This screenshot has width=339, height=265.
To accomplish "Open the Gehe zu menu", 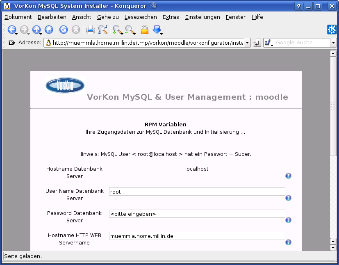I will pos(108,17).
